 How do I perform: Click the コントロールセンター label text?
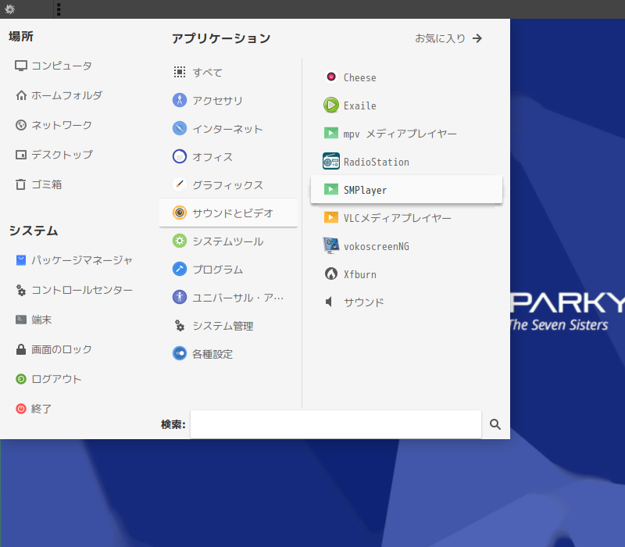tap(82, 290)
